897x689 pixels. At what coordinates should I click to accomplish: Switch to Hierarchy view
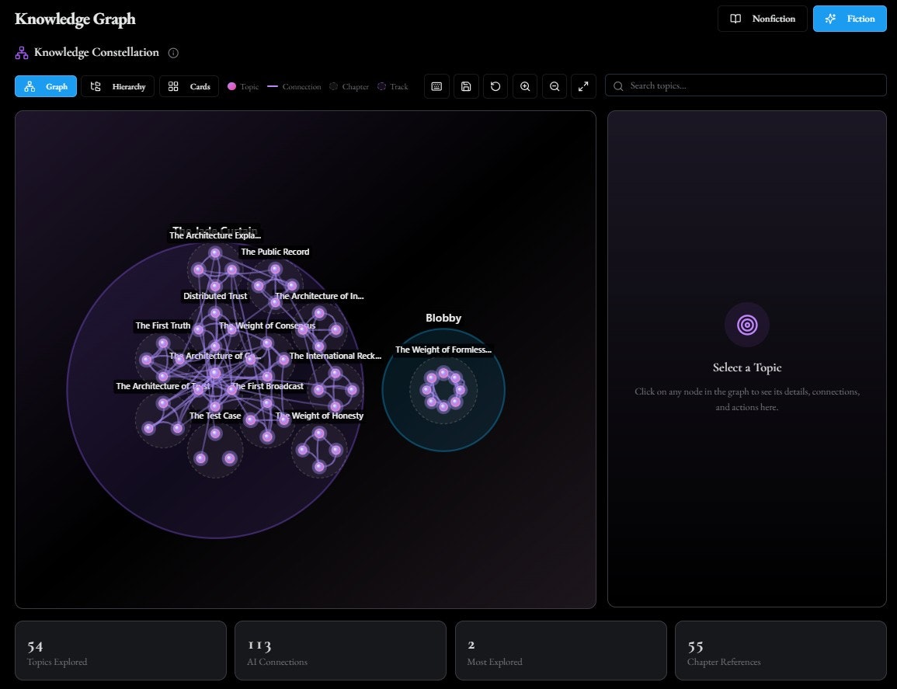click(x=118, y=86)
